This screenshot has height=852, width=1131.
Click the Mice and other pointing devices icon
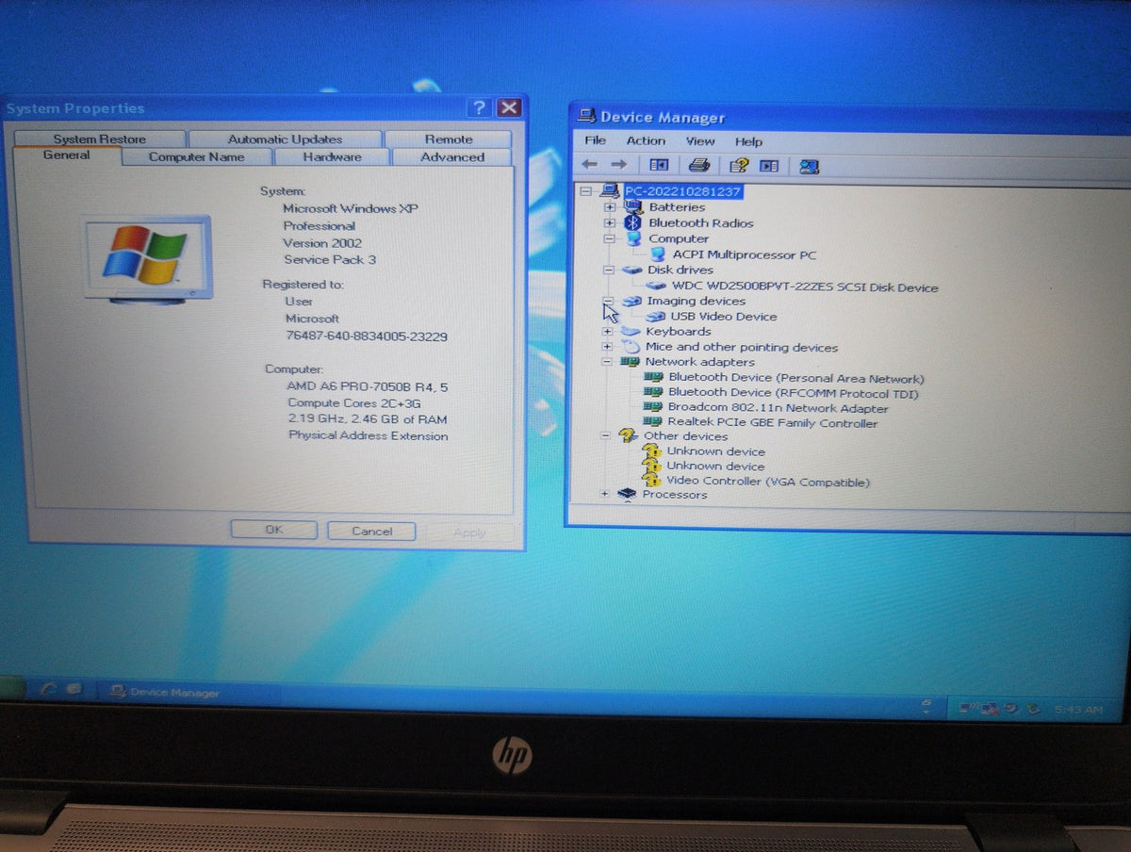(630, 347)
